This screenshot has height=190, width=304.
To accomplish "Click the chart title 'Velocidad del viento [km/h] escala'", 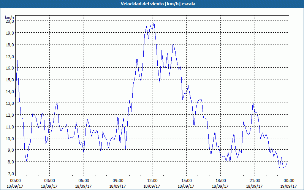I will [x=158, y=4].
